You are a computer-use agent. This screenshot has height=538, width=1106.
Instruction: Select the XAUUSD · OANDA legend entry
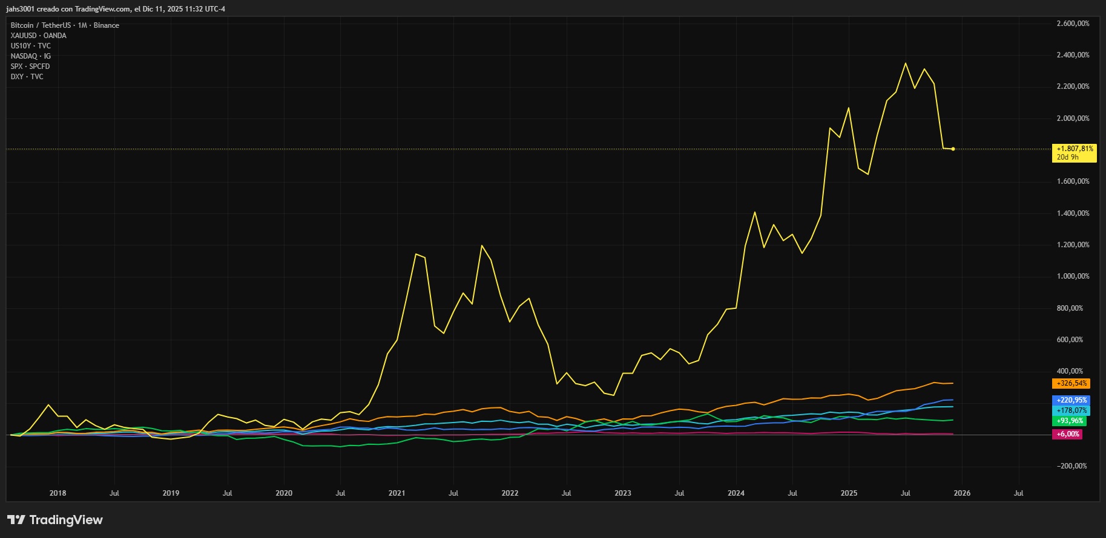pos(38,36)
